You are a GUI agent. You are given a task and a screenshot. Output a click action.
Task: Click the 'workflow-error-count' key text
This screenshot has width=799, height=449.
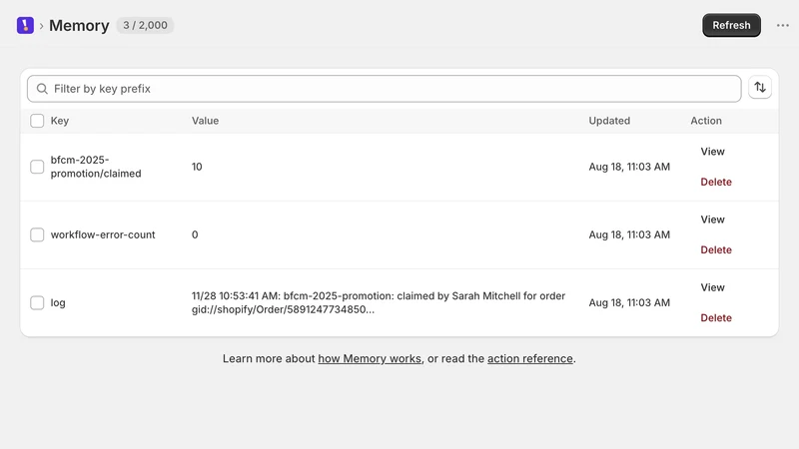tap(103, 234)
